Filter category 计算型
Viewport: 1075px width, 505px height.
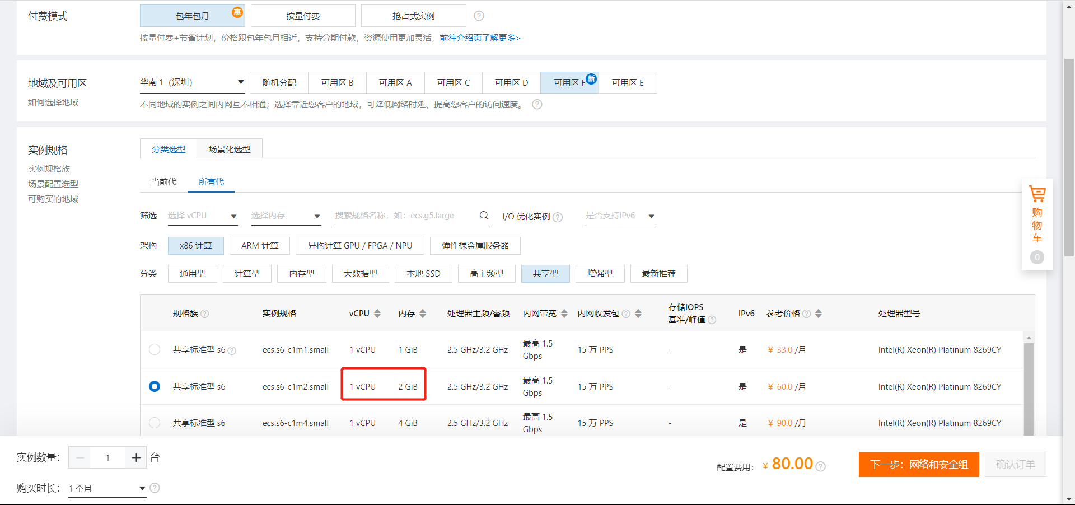(247, 273)
